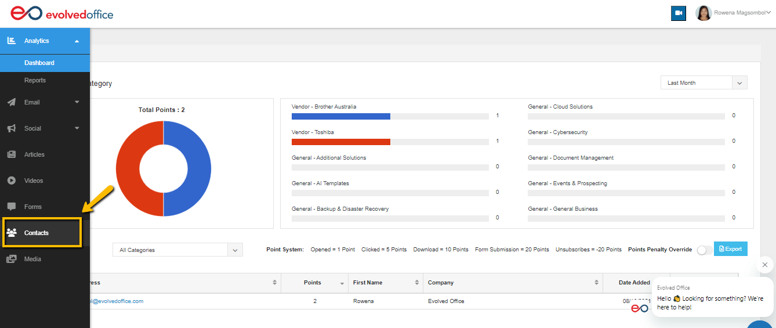The image size is (776, 328).
Task: Click 'General - AI Templates' label
Action: [320, 183]
